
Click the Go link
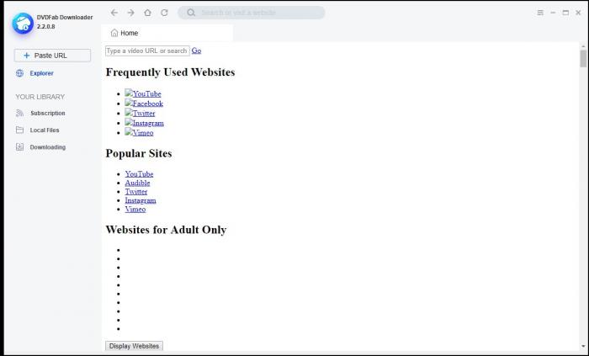coord(196,50)
